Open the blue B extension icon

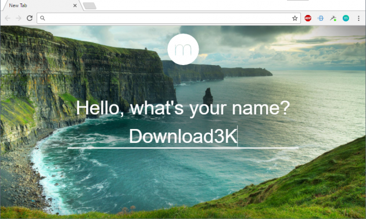321,18
